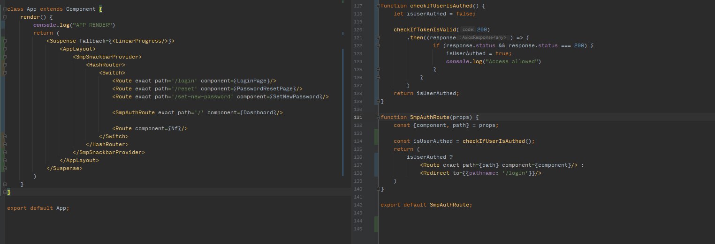Click line number 131 in gutter
Screen dimensions: 715x244
point(357,117)
